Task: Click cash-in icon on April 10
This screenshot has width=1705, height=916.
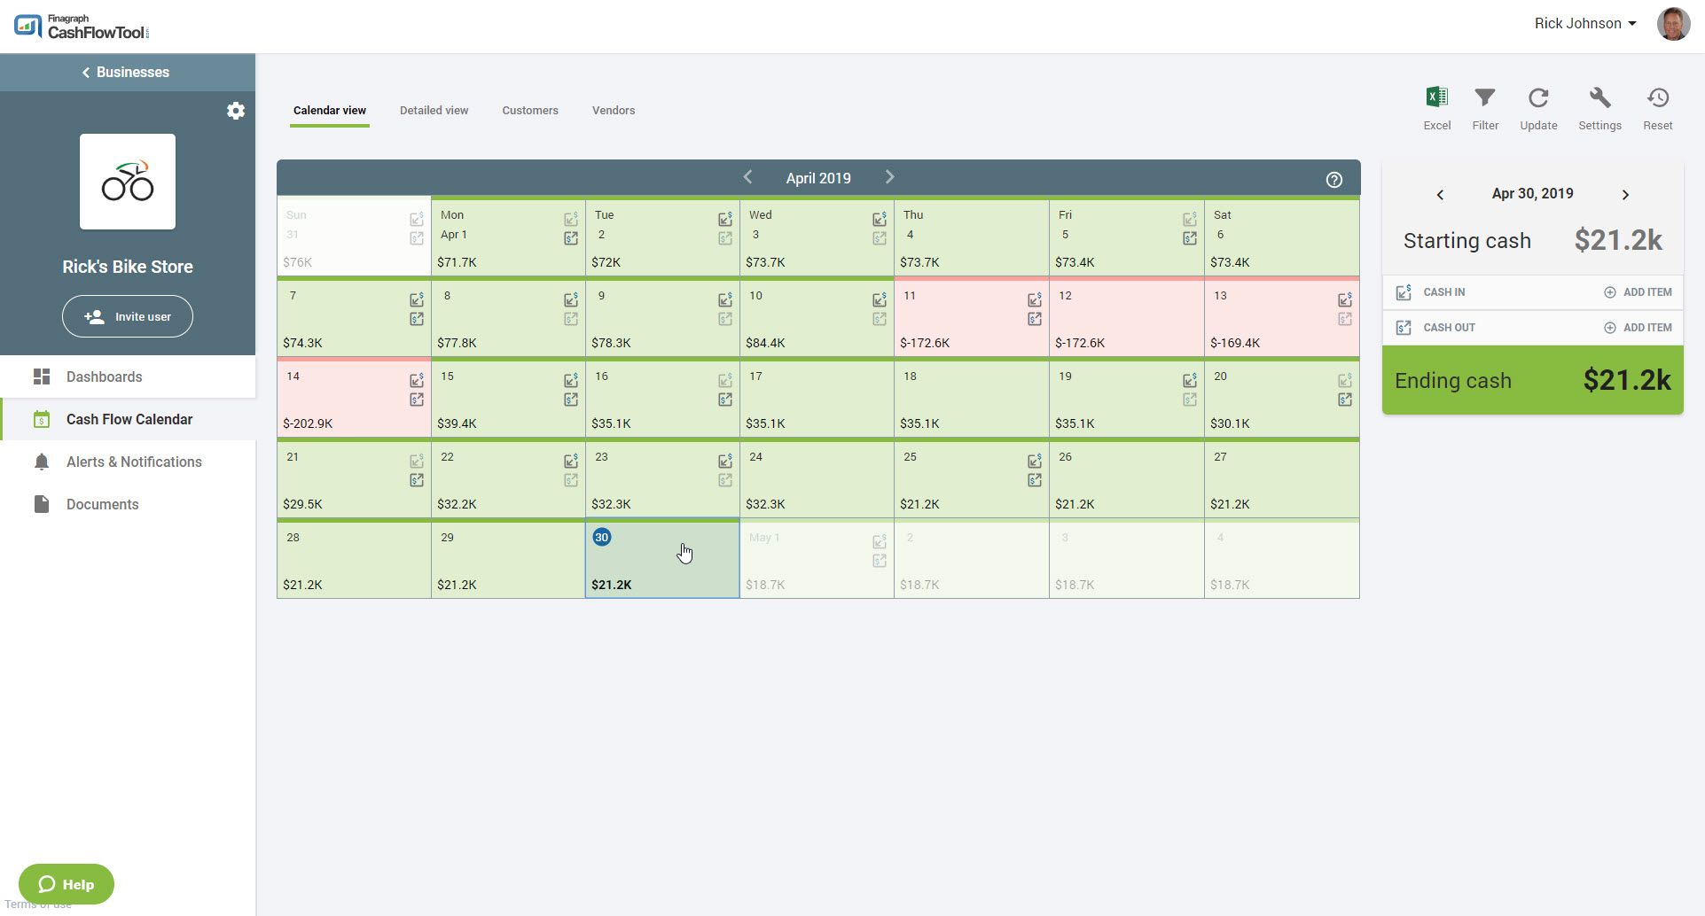Action: [x=880, y=299]
